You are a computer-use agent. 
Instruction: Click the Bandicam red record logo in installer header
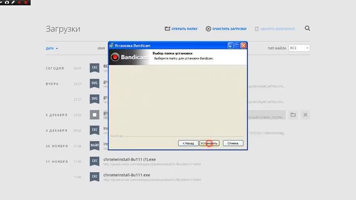[115, 57]
